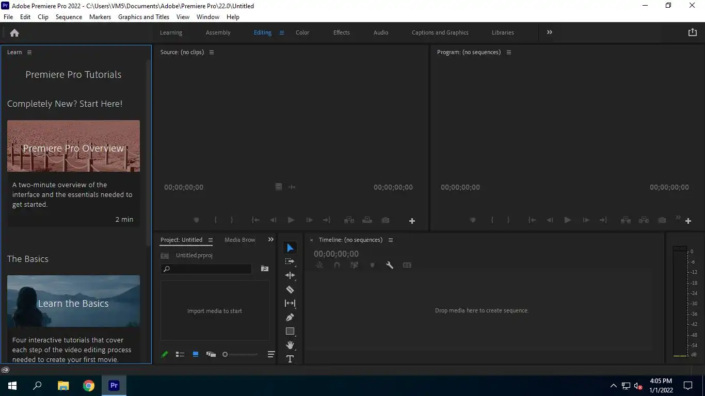Select the Pen tool

point(290,317)
